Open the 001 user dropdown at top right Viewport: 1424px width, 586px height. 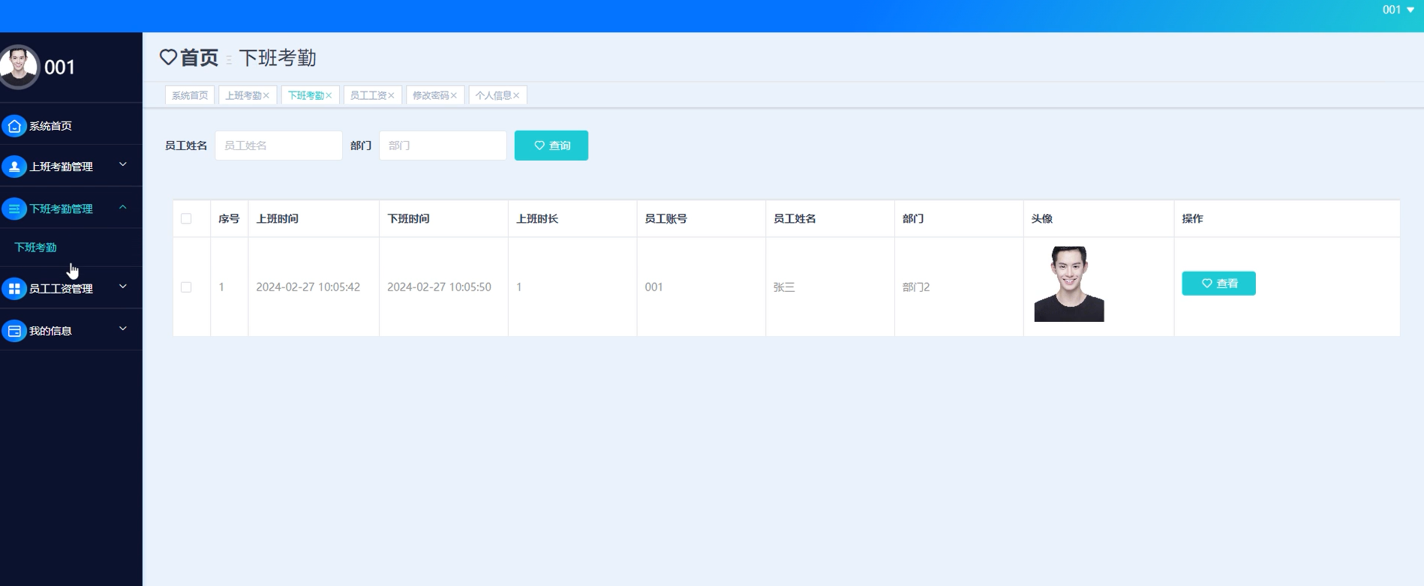point(1398,10)
